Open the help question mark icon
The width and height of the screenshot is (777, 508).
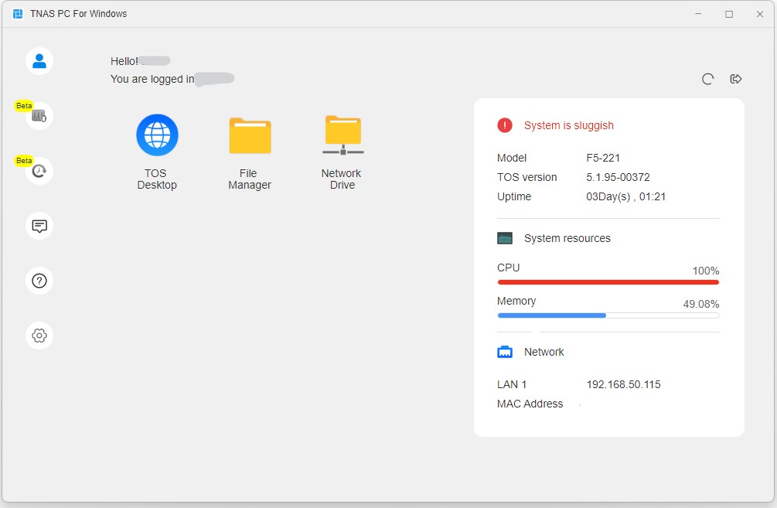coord(39,281)
